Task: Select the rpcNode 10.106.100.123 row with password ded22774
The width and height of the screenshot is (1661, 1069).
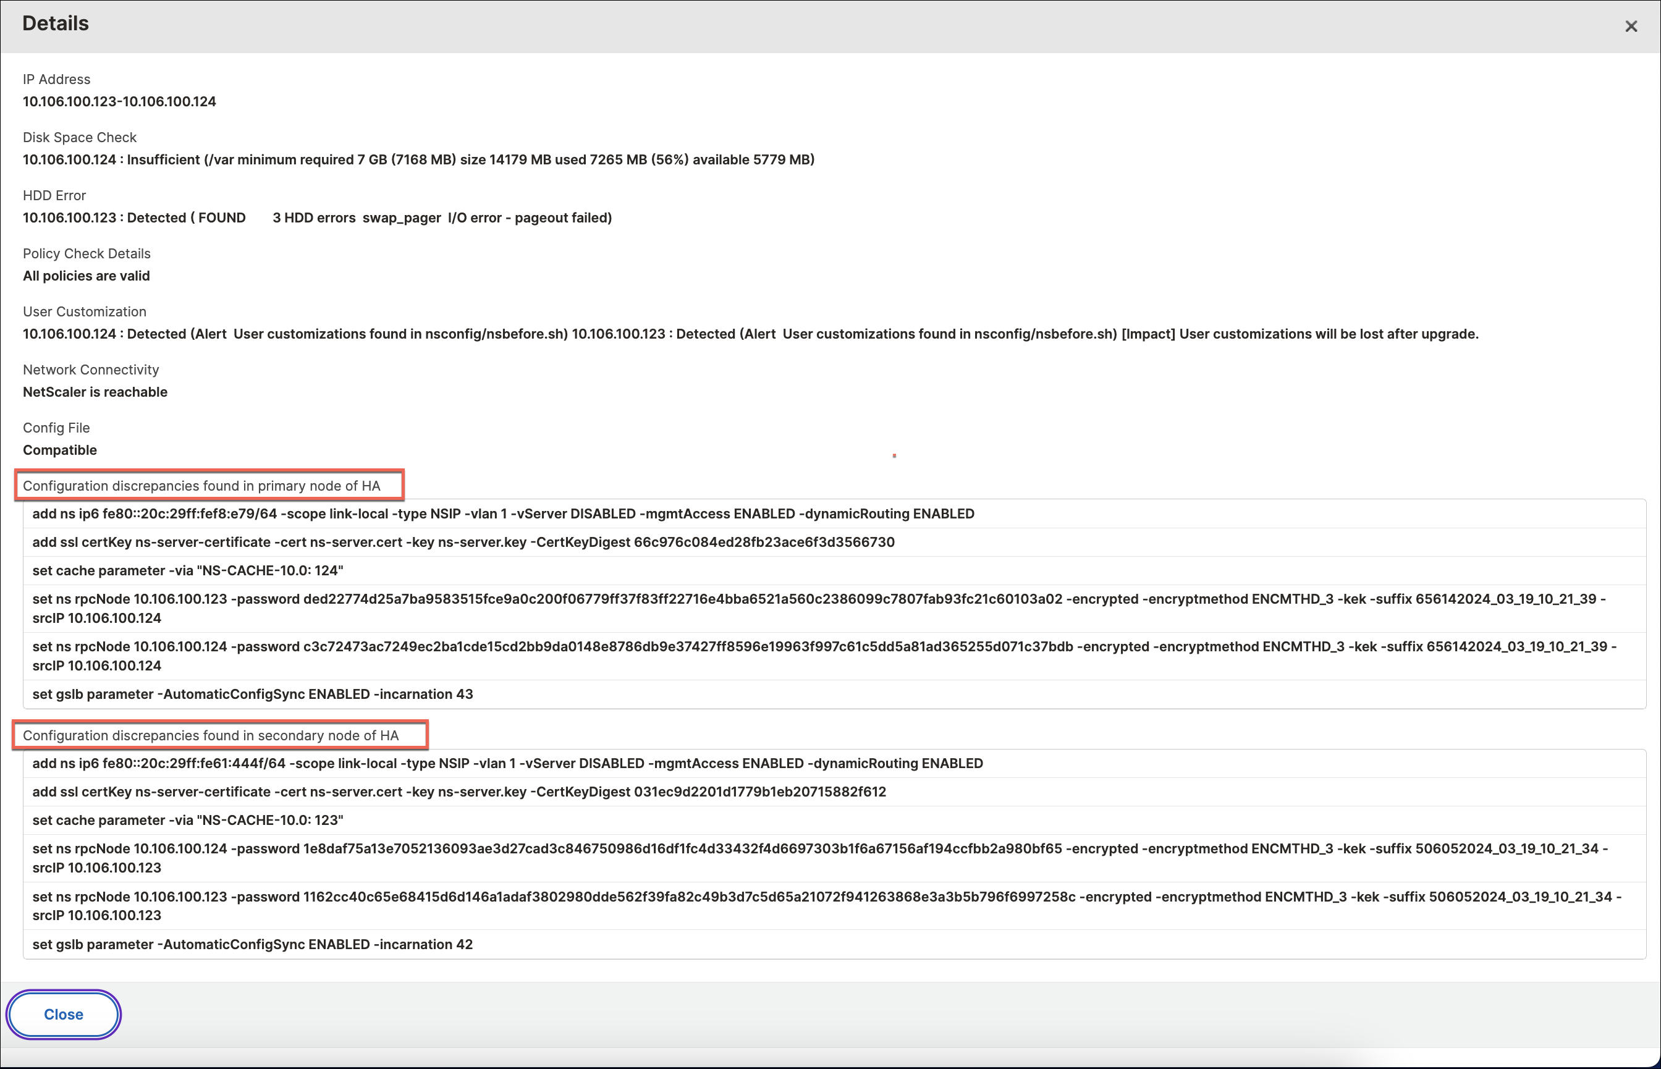Action: [834, 609]
